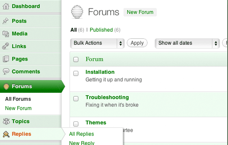Click the Forums page heading

tap(104, 12)
